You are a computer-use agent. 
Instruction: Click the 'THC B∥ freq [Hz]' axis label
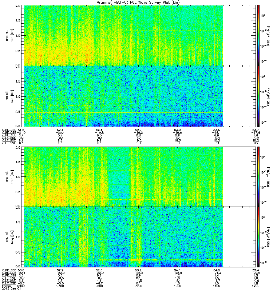(x=10, y=237)
